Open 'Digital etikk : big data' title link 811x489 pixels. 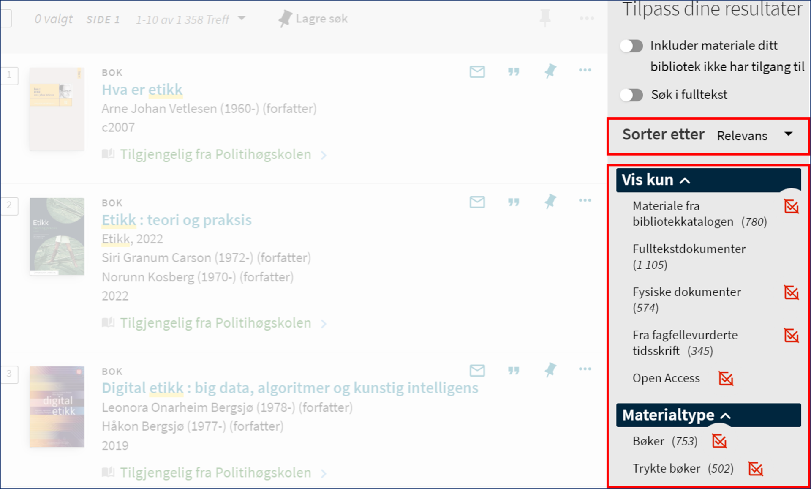(x=290, y=388)
